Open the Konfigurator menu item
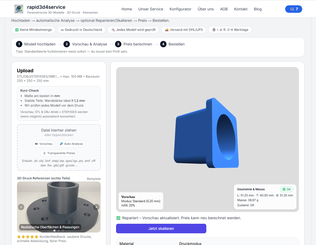The width and height of the screenshot is (316, 245). tap(180, 9)
